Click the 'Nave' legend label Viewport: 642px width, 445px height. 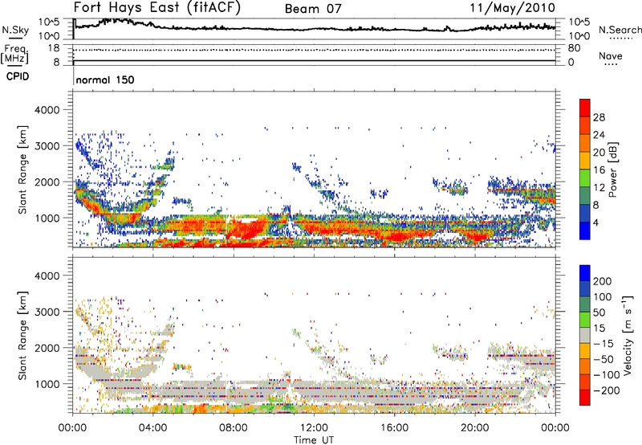pyautogui.click(x=611, y=55)
